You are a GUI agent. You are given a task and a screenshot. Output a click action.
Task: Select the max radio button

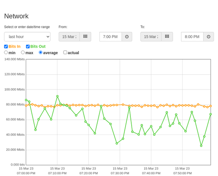23,52
